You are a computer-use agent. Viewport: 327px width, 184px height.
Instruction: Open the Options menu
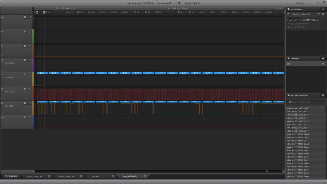tap(300, 3)
